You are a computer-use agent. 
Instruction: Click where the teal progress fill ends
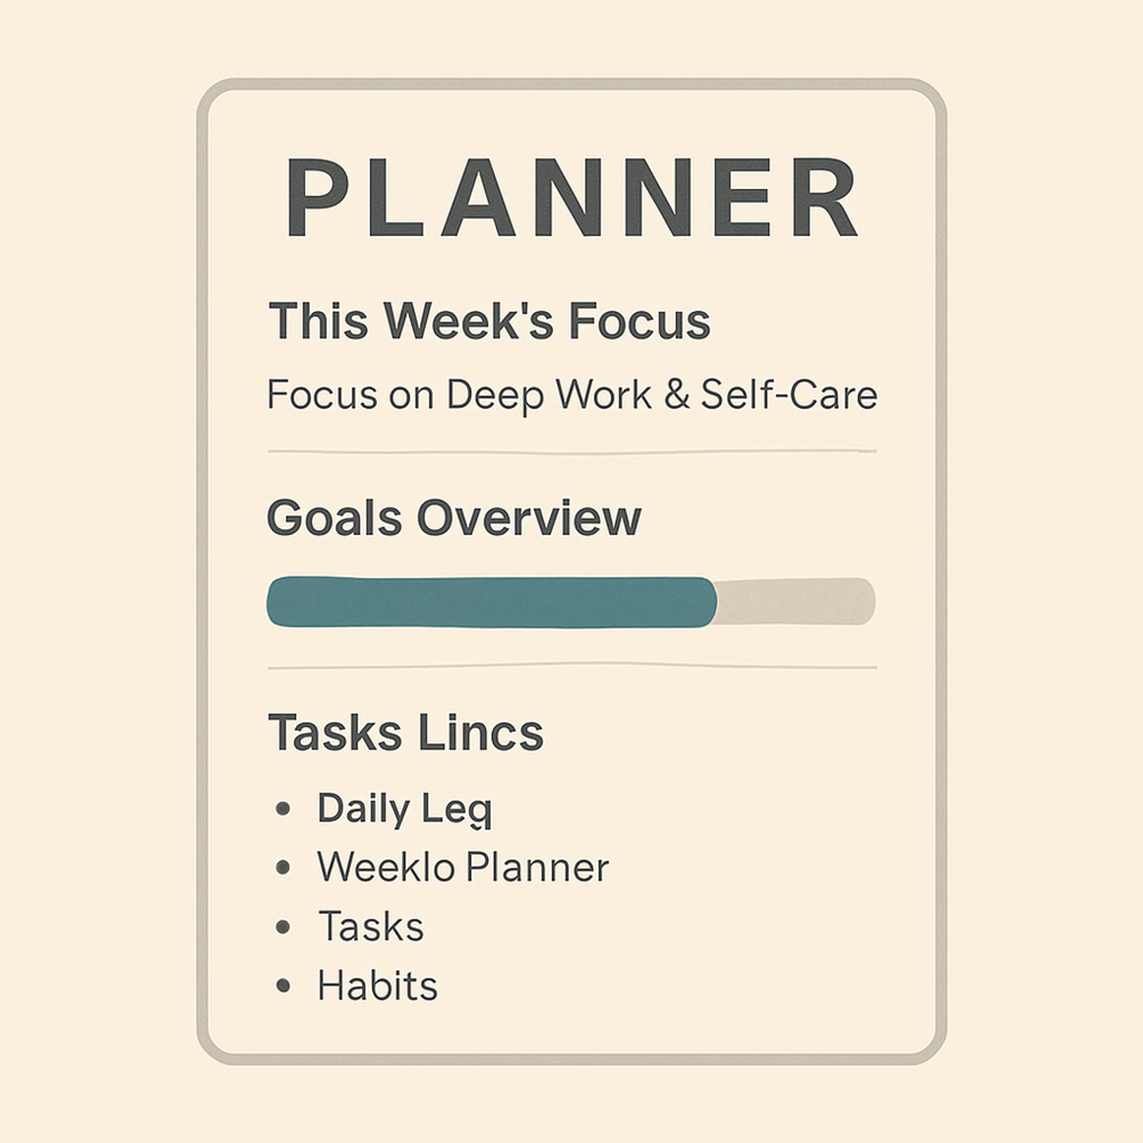point(716,602)
